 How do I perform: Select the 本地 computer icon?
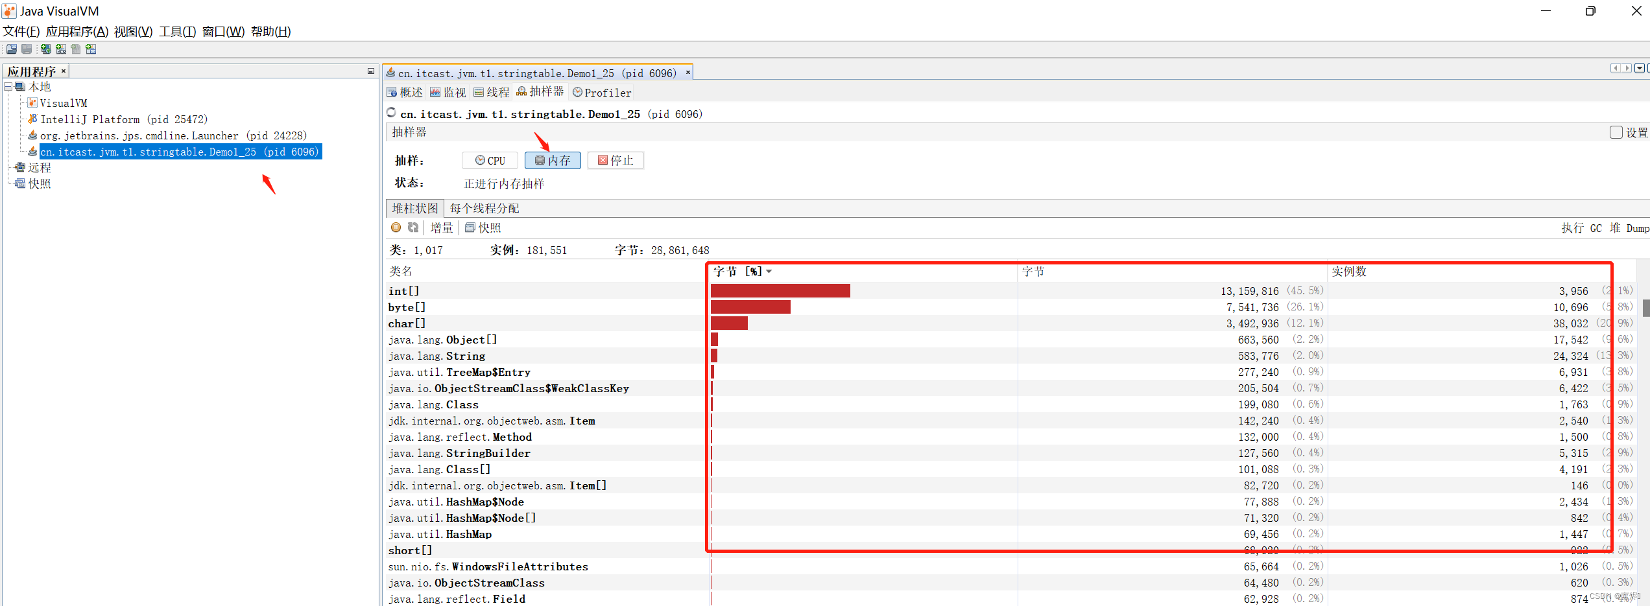pos(21,86)
